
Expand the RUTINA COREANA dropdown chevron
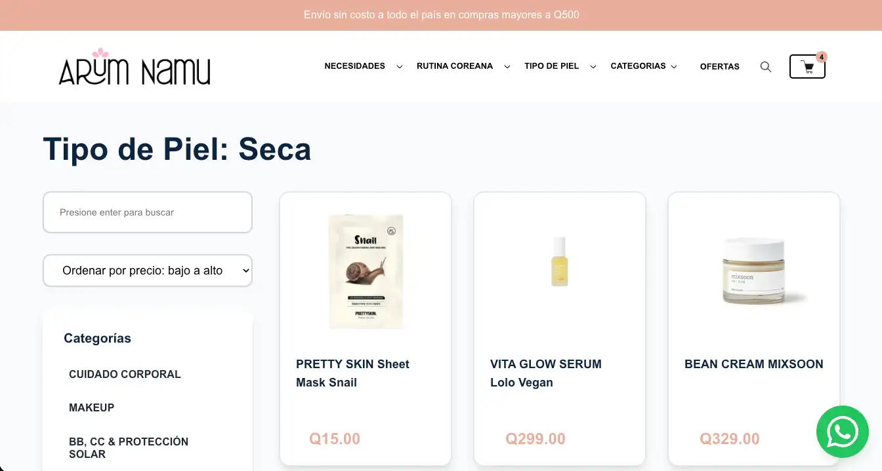click(x=507, y=66)
